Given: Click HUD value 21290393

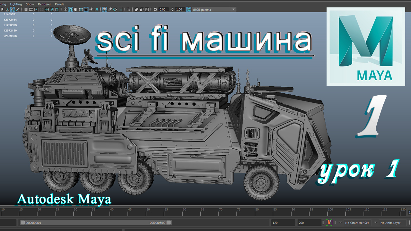Looking at the screenshot, I should (x=10, y=25).
